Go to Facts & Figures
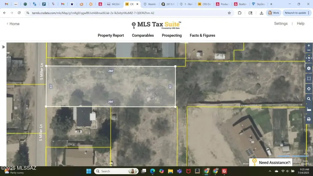The width and height of the screenshot is (313, 176). point(202,35)
